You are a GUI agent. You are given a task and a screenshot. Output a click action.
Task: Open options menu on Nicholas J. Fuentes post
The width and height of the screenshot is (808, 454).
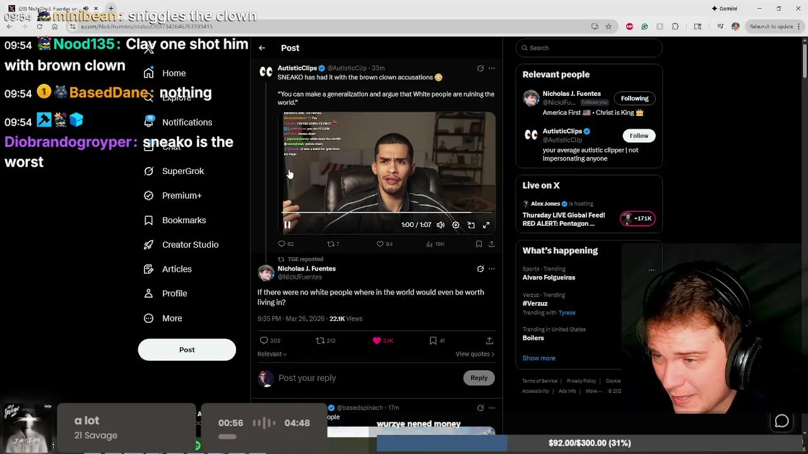[x=492, y=269]
